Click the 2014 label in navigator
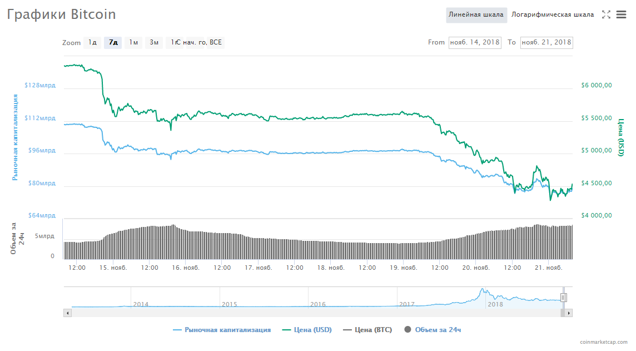Screen dimensions: 636x351 pyautogui.click(x=141, y=304)
